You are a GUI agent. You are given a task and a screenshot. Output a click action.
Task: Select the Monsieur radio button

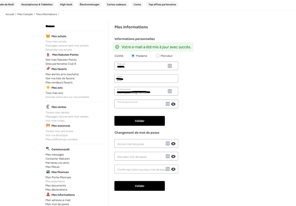(x=158, y=56)
